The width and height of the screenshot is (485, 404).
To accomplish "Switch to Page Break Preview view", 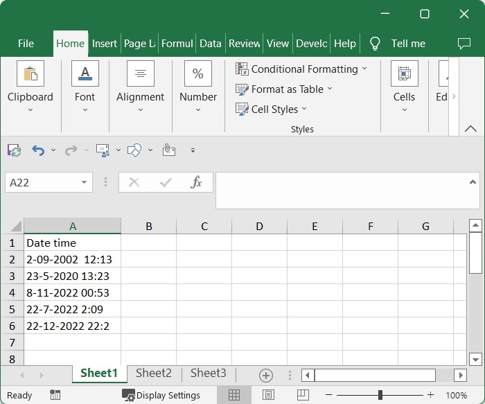I will [301, 395].
